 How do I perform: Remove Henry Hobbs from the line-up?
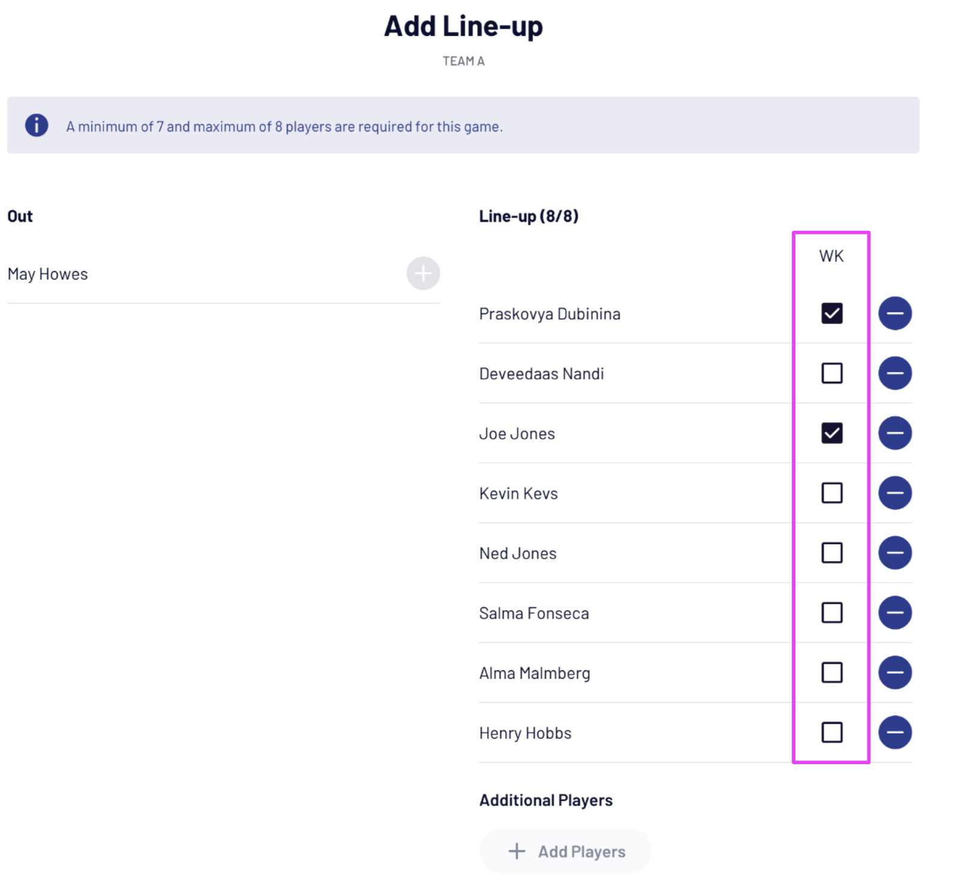(894, 732)
